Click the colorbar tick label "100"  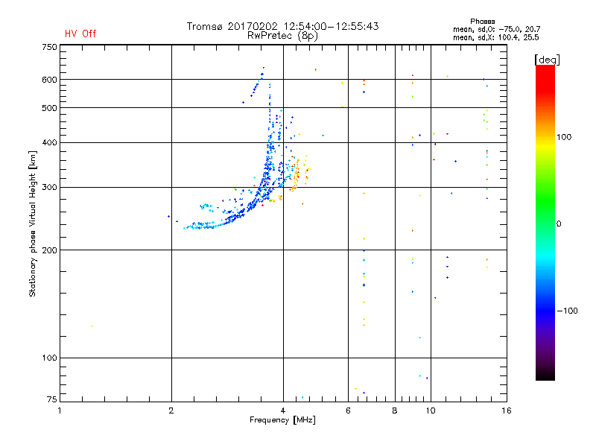coord(564,137)
